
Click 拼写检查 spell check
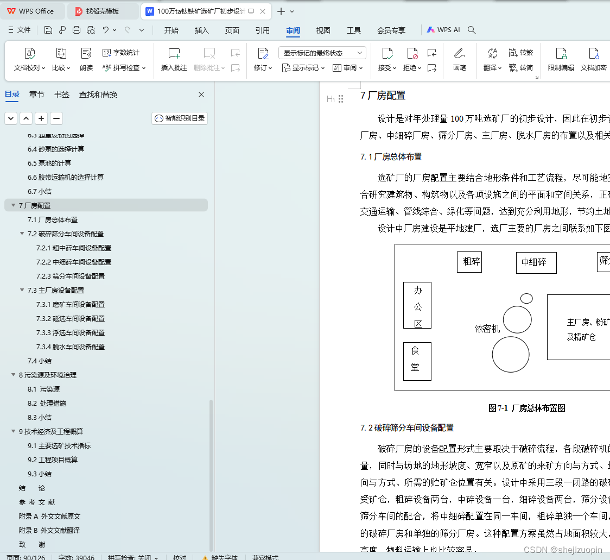[x=124, y=68]
